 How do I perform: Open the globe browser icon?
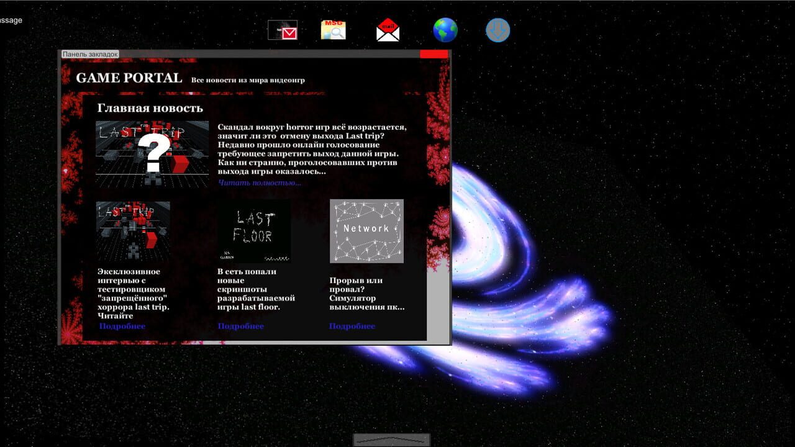tap(445, 30)
